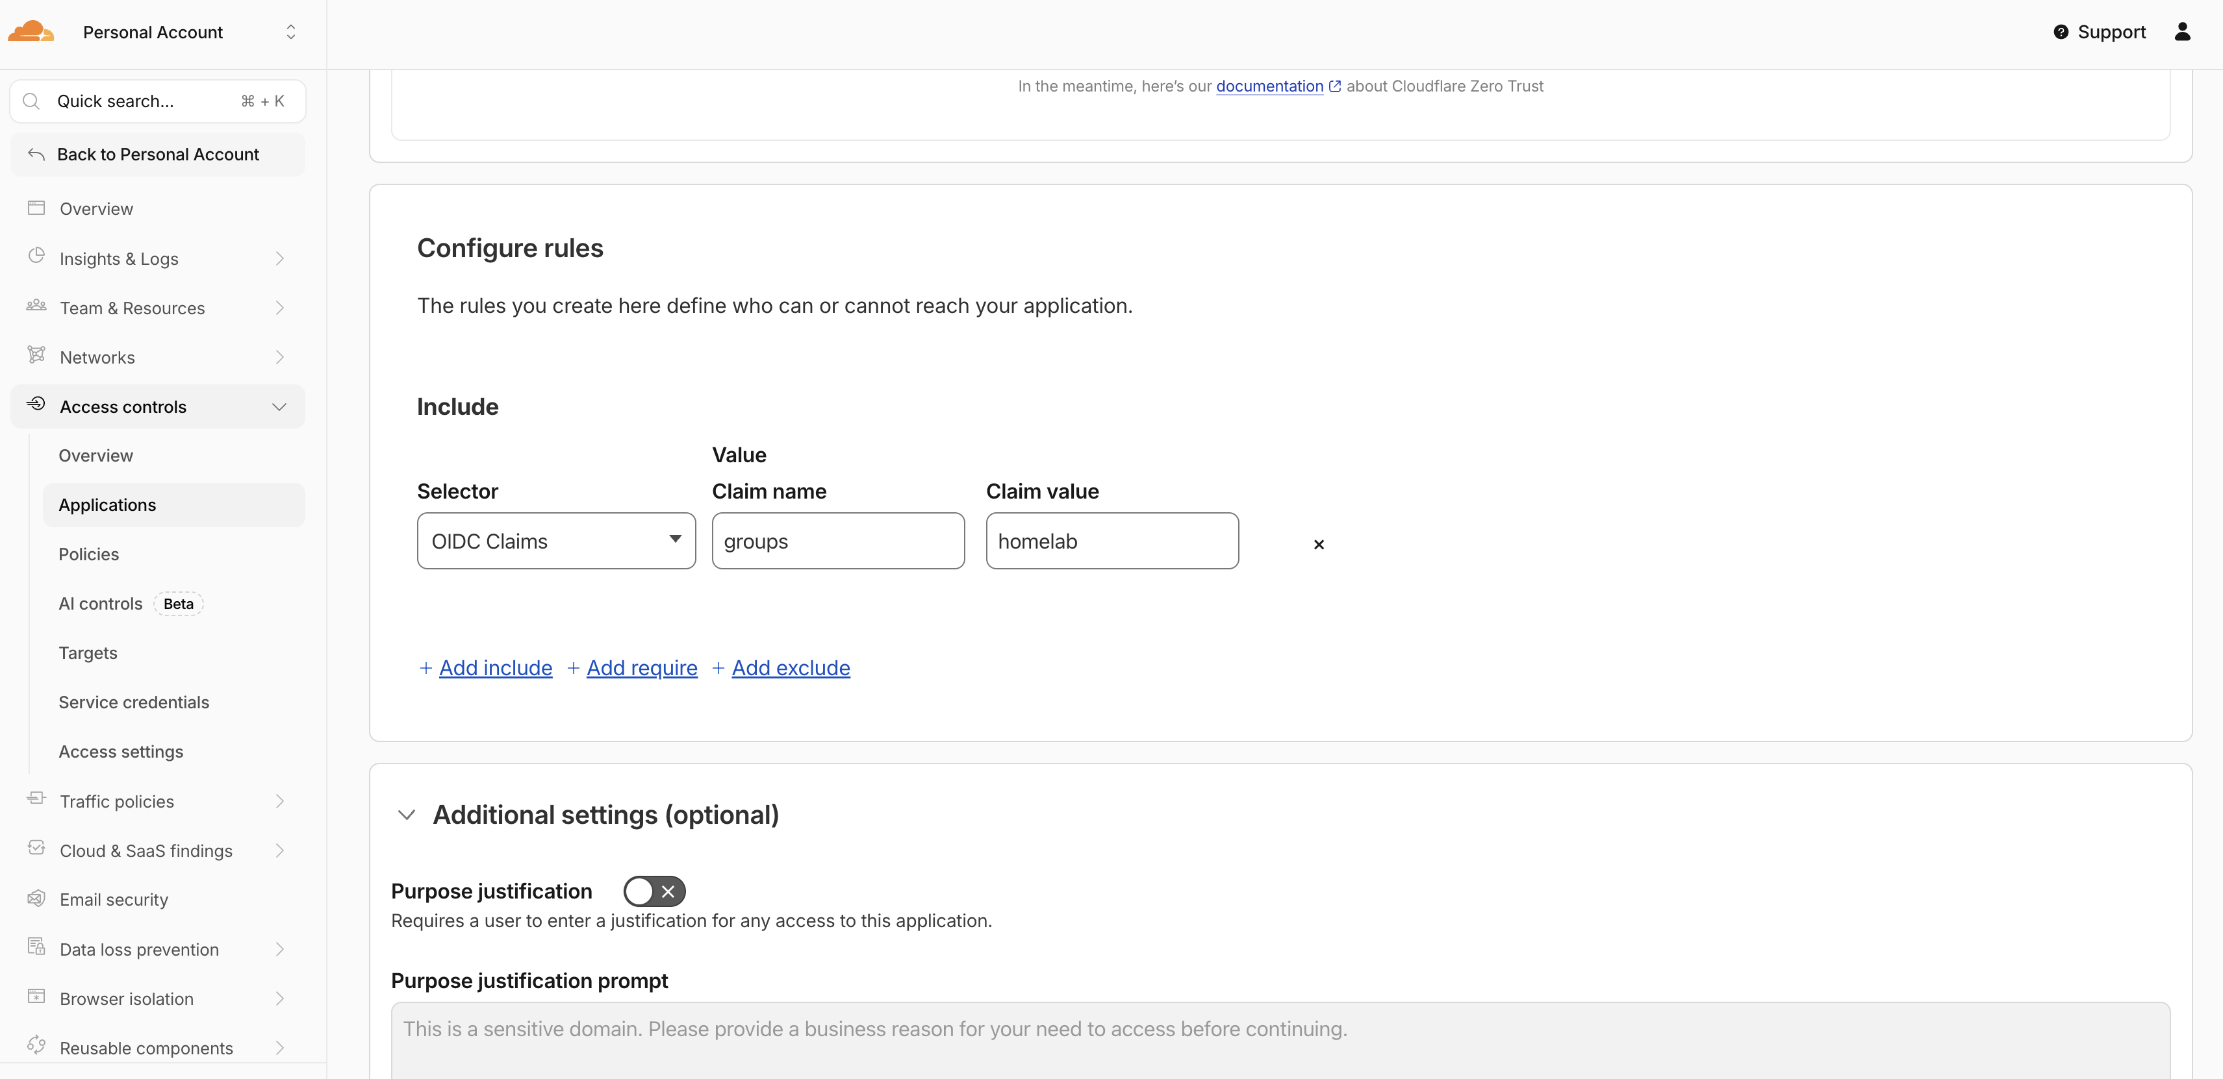Open the Policies menu item
Image resolution: width=2223 pixels, height=1079 pixels.
click(173, 554)
